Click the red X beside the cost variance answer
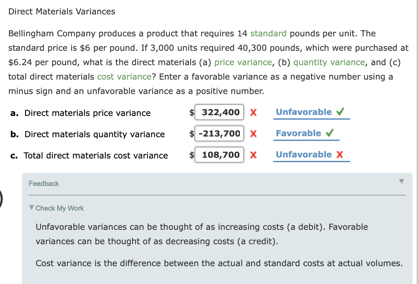Image resolution: width=418 pixels, height=284 pixels. (x=253, y=155)
